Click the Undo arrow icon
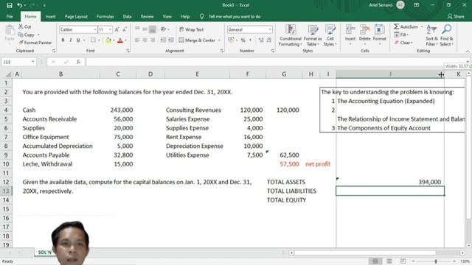The image size is (472, 265). 20,5
